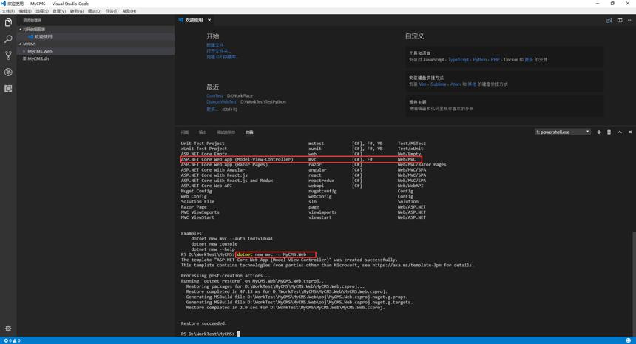Open the Search view in activity bar

tap(8, 39)
